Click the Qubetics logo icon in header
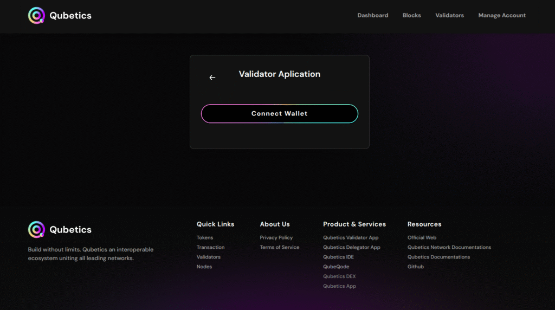The height and width of the screenshot is (310, 555). click(x=36, y=16)
